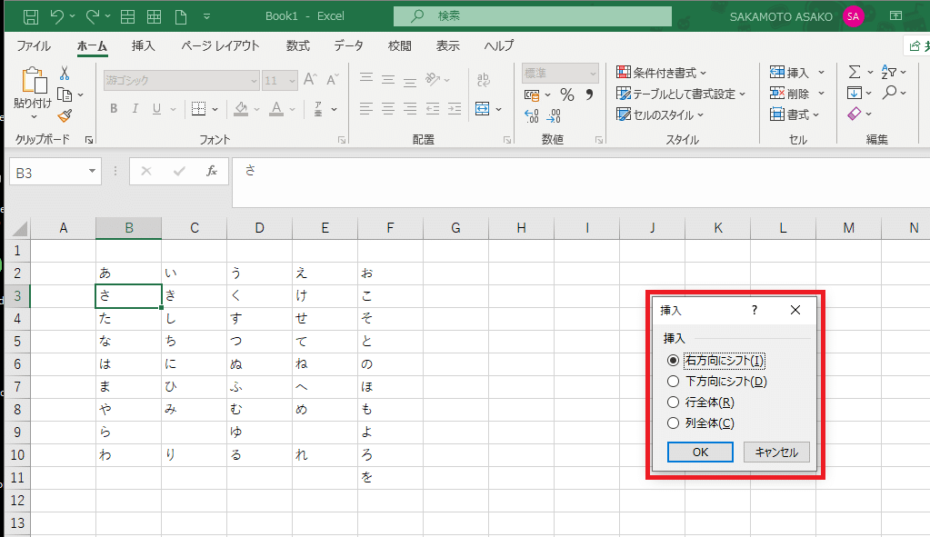This screenshot has width=930, height=537.
Task: Redo the last action
Action: pyautogui.click(x=93, y=16)
